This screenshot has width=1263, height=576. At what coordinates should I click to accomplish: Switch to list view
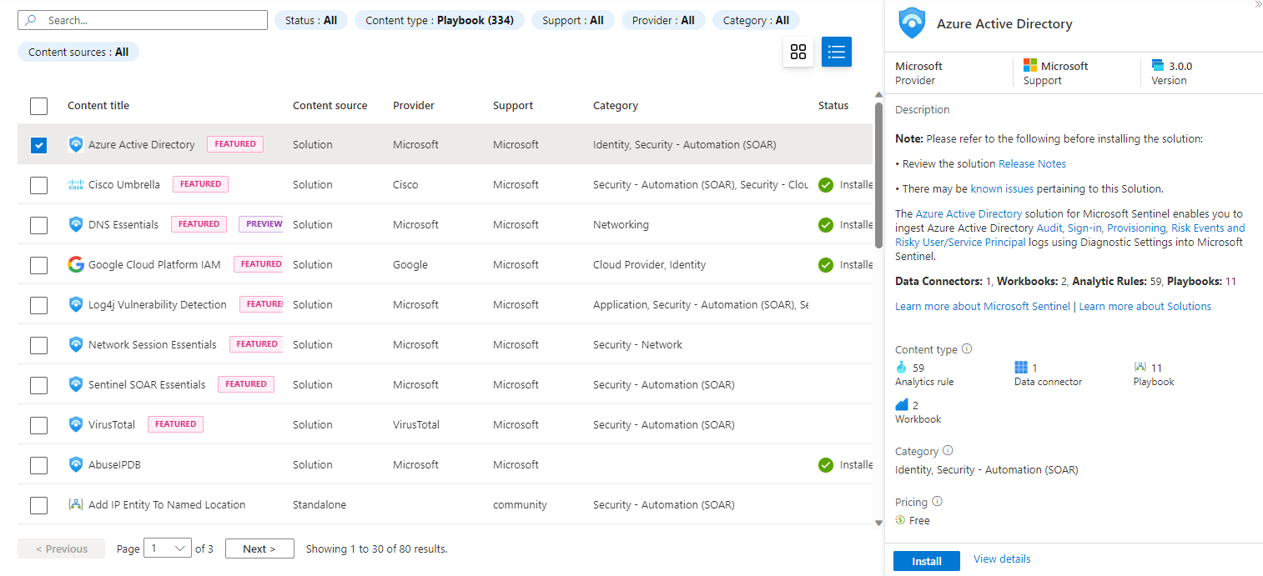coord(837,52)
